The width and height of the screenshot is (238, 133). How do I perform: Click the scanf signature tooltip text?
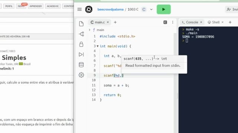(x=145, y=59)
